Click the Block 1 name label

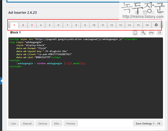tap(15, 32)
